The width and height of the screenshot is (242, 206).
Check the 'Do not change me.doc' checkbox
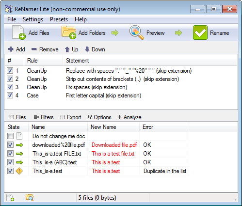tap(10, 136)
